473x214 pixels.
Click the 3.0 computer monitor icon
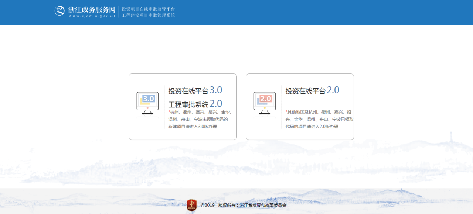pos(147,103)
